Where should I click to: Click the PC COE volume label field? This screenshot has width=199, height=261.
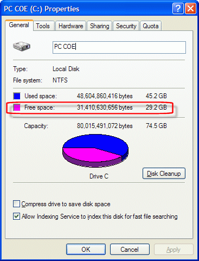pos(119,47)
